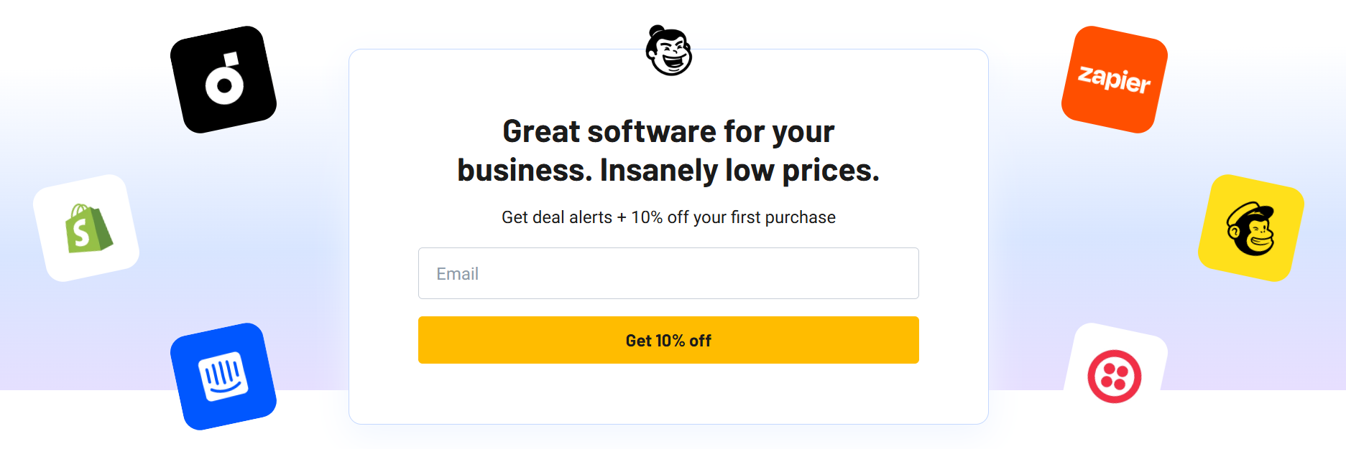Click the black tile with white circle logo
The image size is (1346, 449).
point(223,79)
